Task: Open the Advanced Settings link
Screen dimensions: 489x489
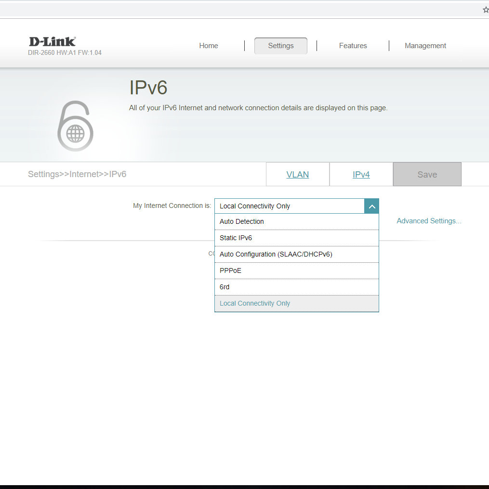Action: 429,221
